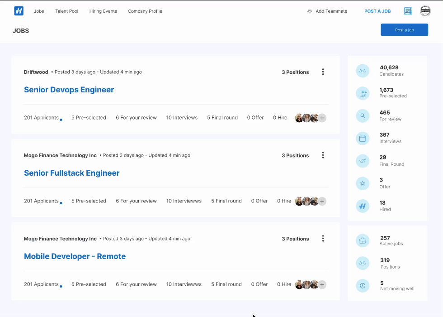This screenshot has height=317, width=443.
Task: Open three-dot menu for Mobile Developer - Remote
Action: click(323, 239)
